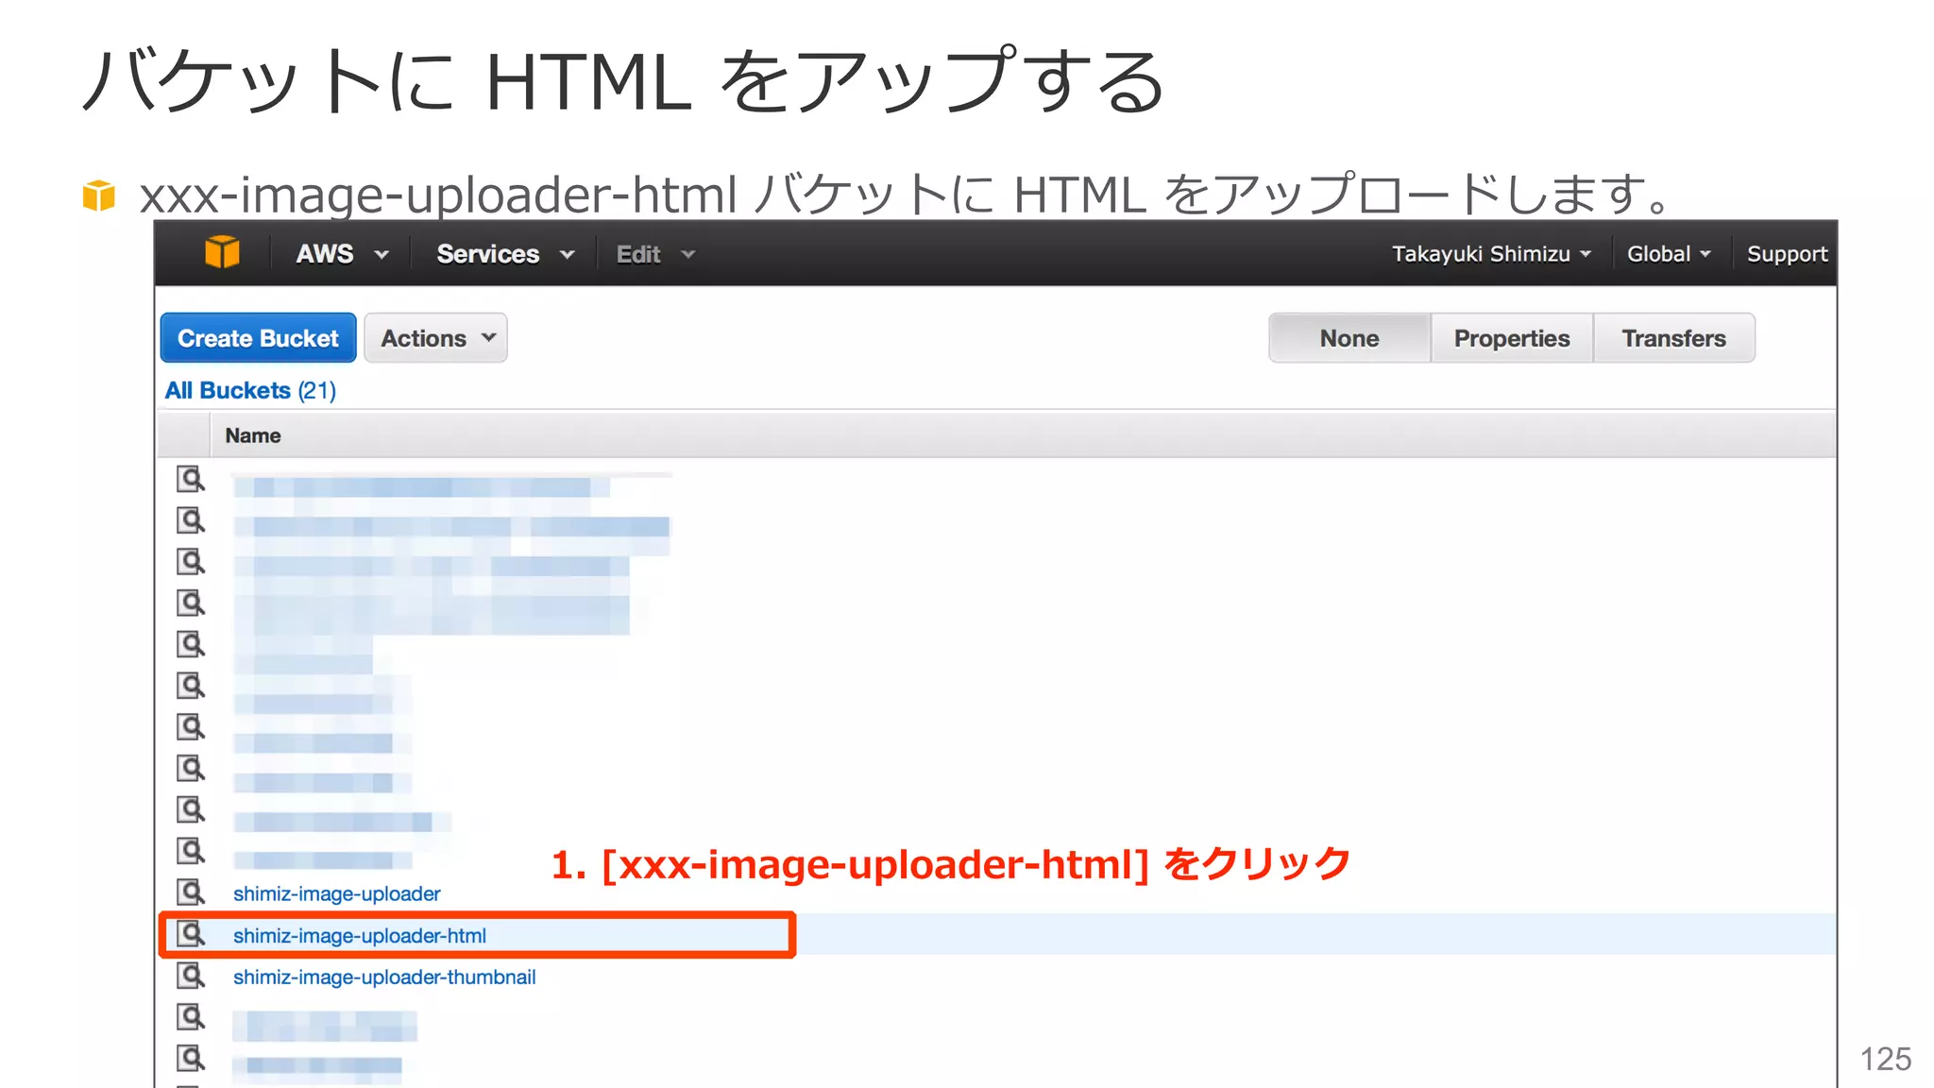Click the Create Bucket button
The height and width of the screenshot is (1088, 1934).
pyautogui.click(x=258, y=338)
